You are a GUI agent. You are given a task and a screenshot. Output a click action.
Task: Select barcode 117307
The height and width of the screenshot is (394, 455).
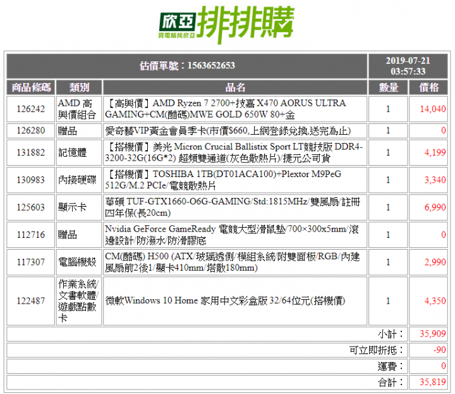point(31,262)
